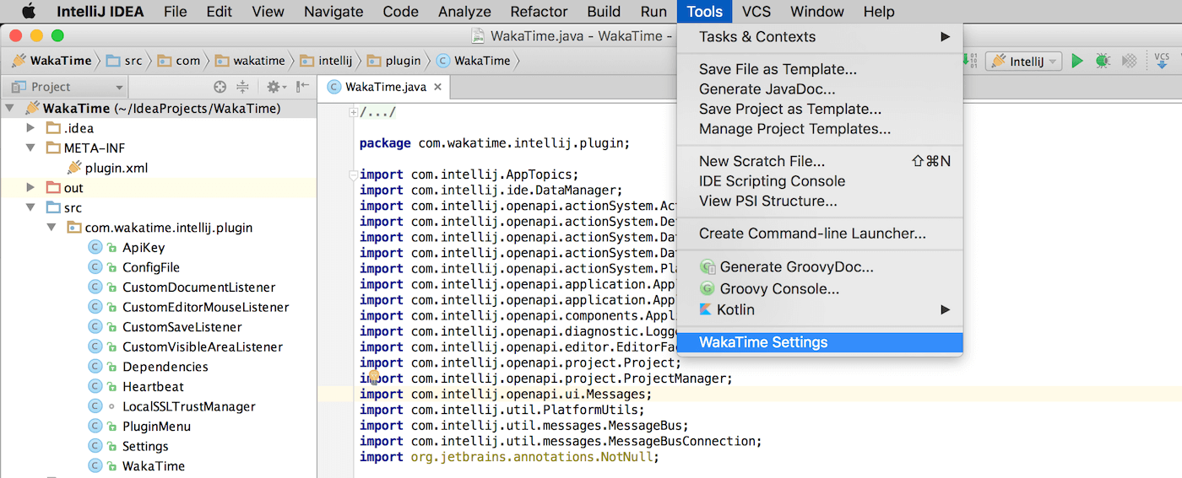Click the scroll-from-source crosshair icon
Viewport: 1182px width, 478px height.
click(220, 87)
